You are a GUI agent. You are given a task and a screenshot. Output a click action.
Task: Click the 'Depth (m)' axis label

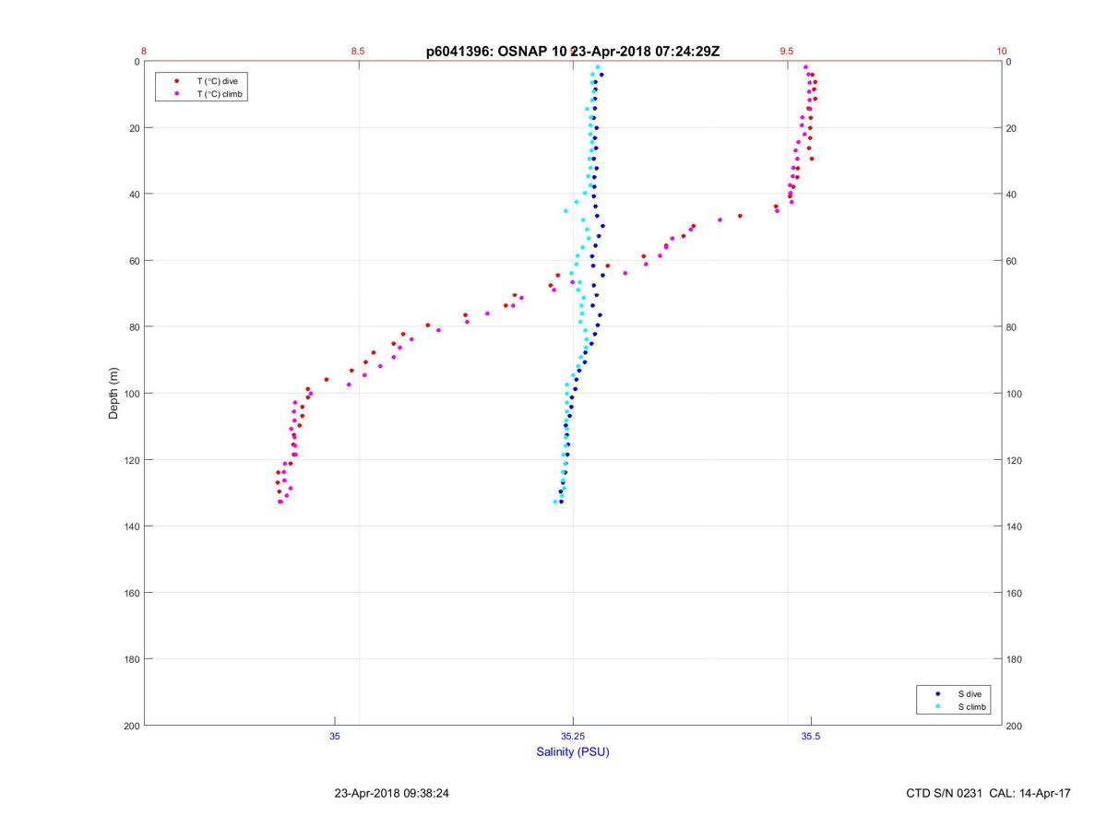[x=114, y=394]
